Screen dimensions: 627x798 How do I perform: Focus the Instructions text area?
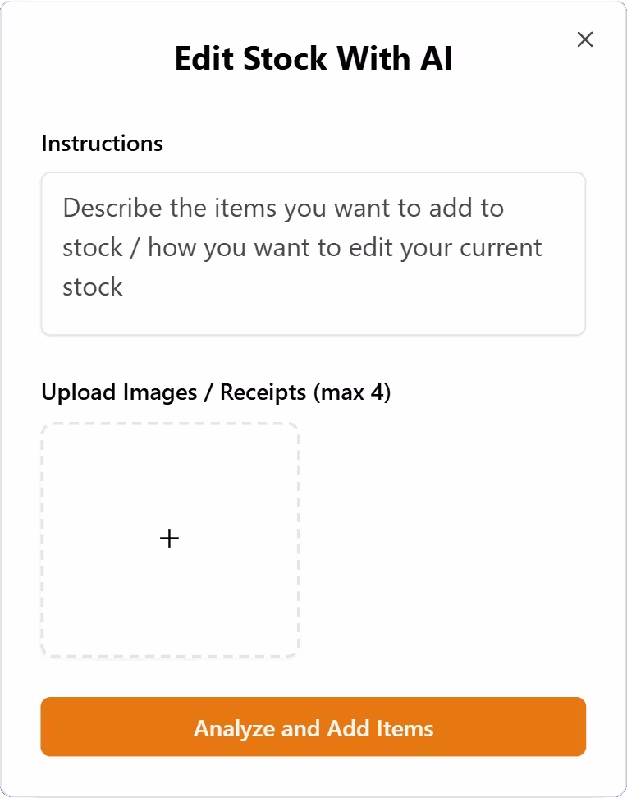click(313, 254)
